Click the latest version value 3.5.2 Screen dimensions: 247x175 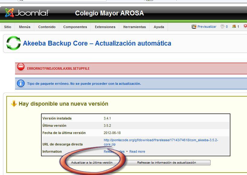coord(107,126)
